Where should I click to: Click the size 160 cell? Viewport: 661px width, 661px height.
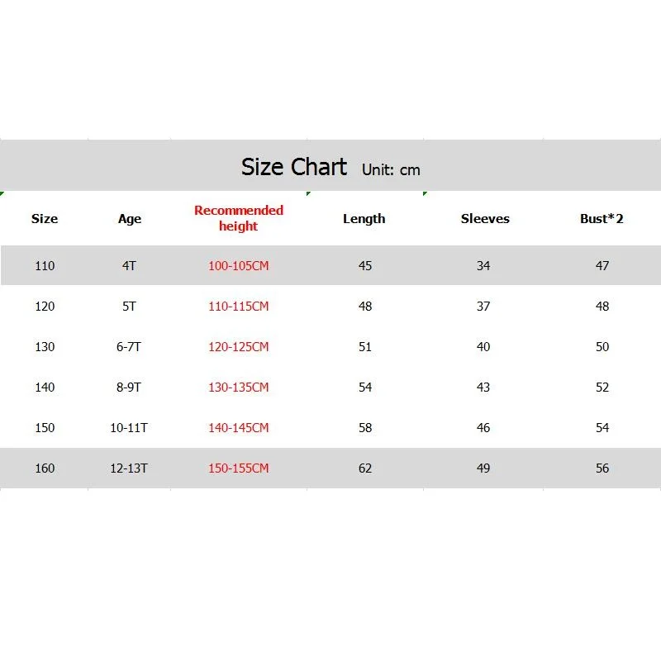pyautogui.click(x=45, y=468)
